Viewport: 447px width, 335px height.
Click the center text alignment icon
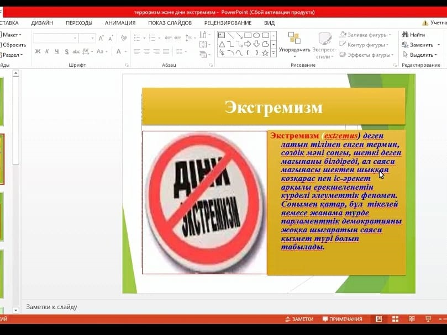(146, 51)
